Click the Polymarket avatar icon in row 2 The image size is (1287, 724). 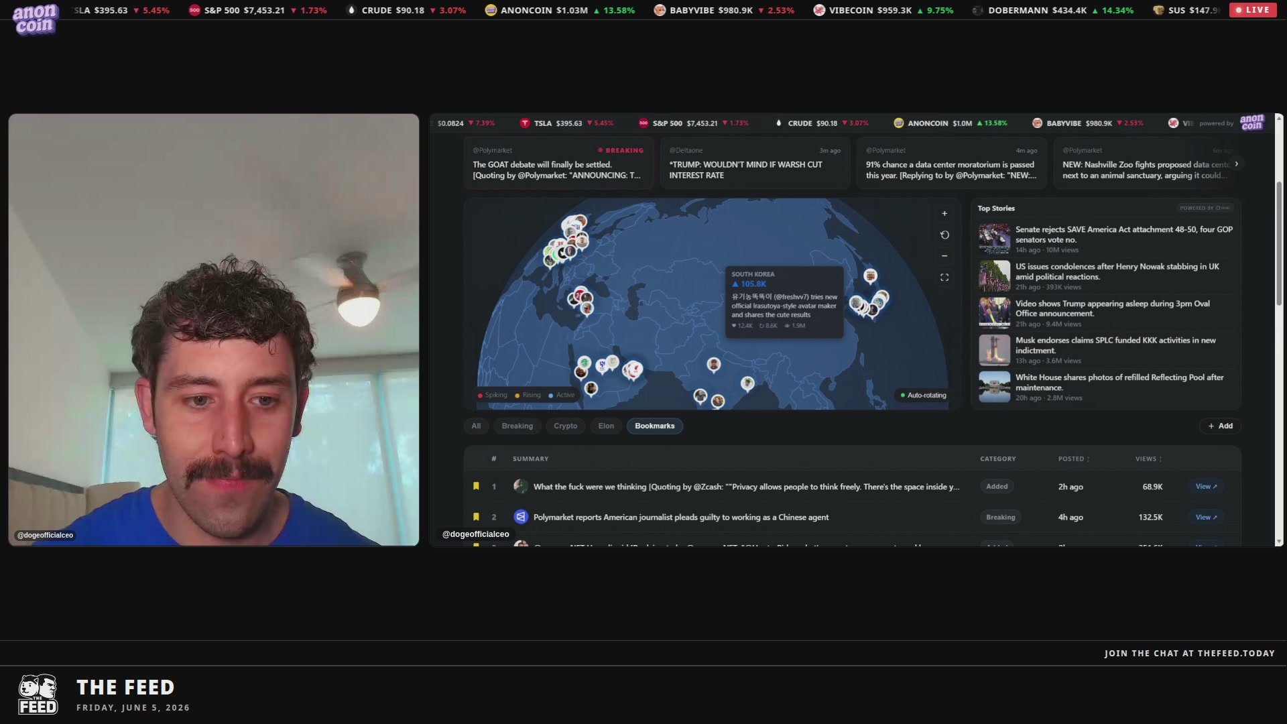[520, 517]
